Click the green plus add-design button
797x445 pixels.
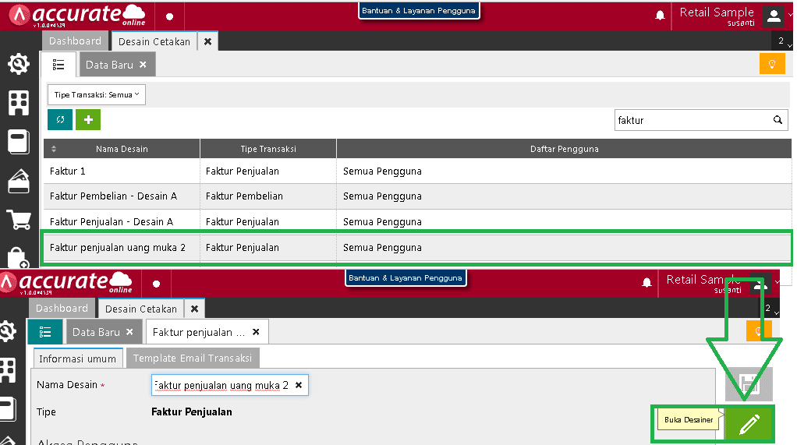tap(88, 119)
